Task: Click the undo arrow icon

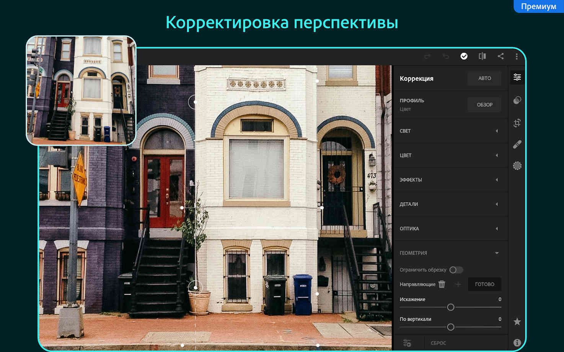Action: point(446,57)
